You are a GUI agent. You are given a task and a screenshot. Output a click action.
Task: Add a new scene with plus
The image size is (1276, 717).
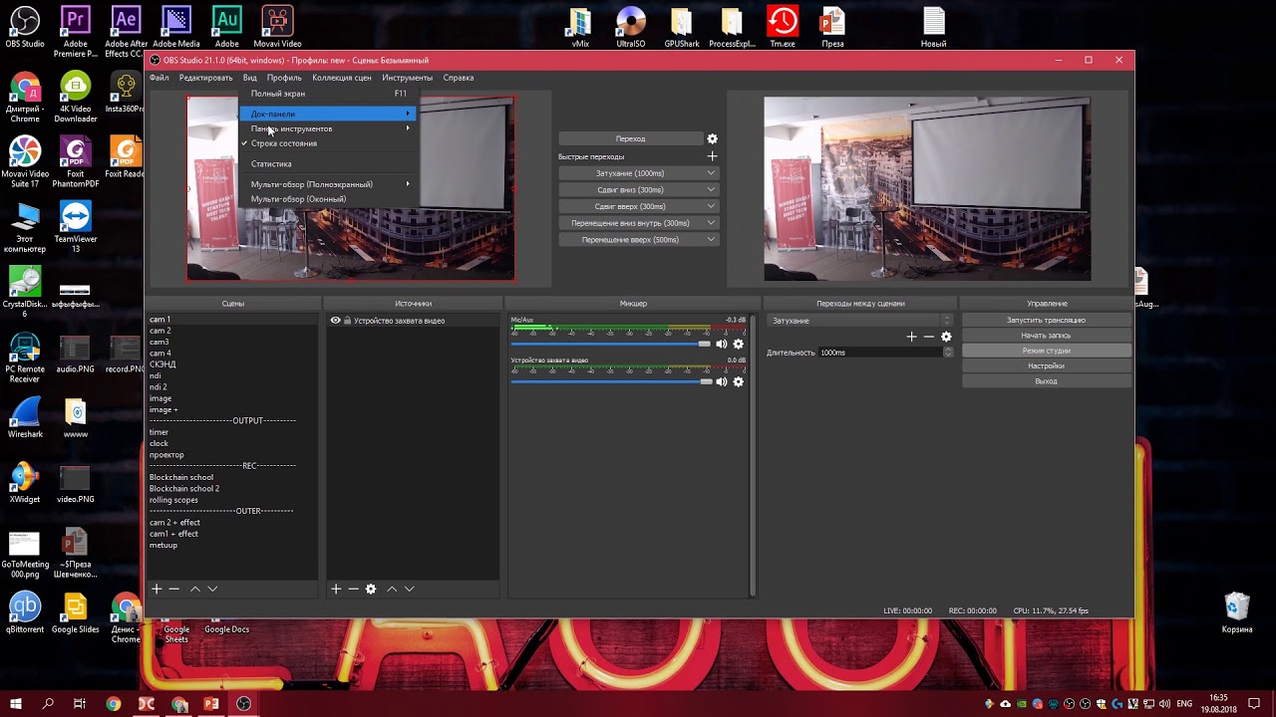pos(157,589)
